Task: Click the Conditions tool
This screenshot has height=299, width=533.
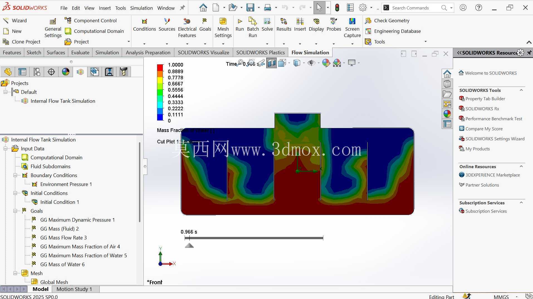Action: (x=144, y=25)
